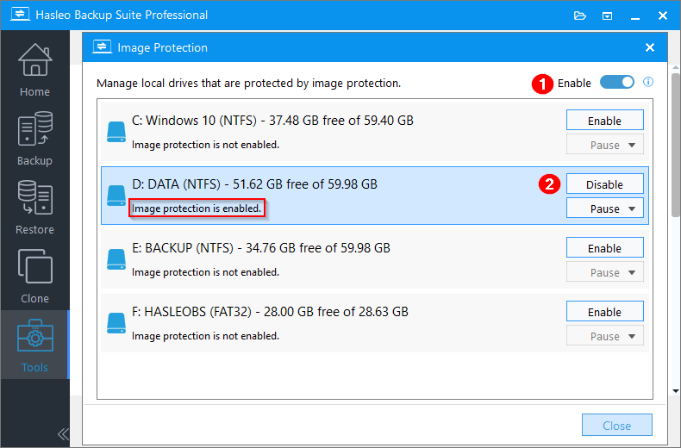The image size is (681, 448).
Task: Enable image protection for E: BACKUP
Action: [604, 248]
